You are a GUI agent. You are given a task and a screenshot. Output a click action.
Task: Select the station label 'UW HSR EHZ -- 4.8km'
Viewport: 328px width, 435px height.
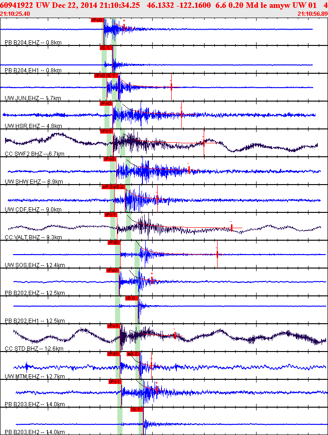33,126
